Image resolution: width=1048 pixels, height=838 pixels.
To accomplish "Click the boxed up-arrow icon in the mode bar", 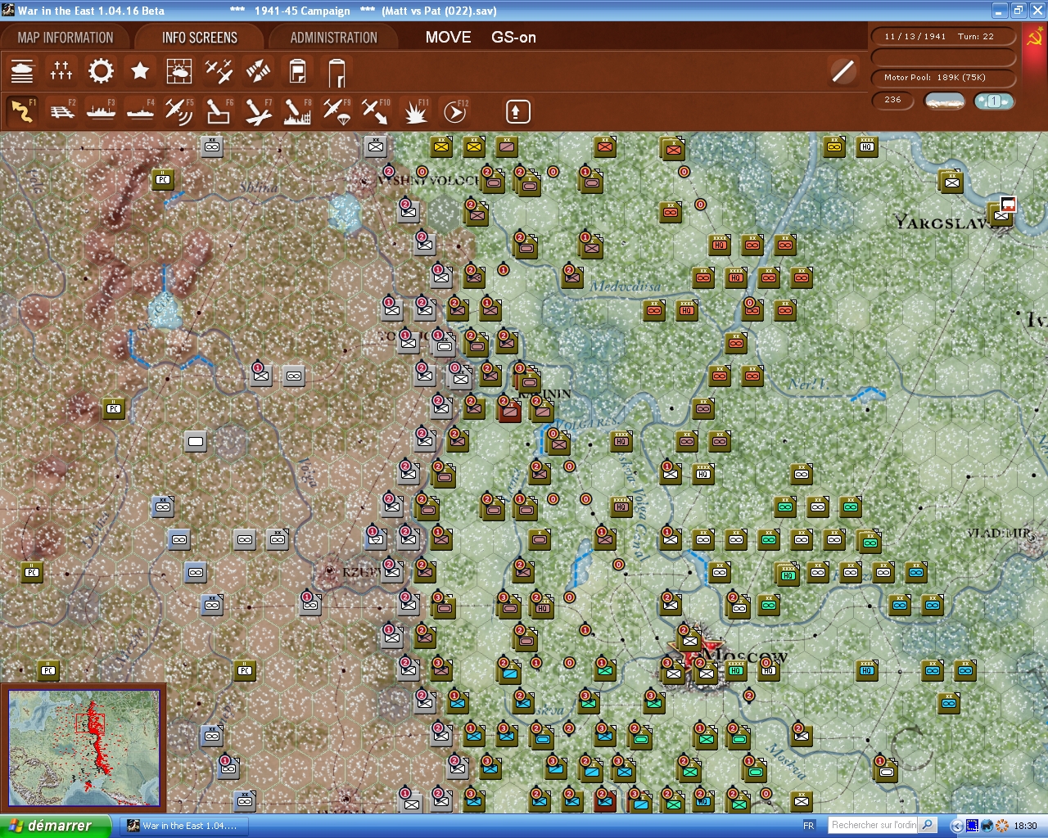I will [517, 111].
